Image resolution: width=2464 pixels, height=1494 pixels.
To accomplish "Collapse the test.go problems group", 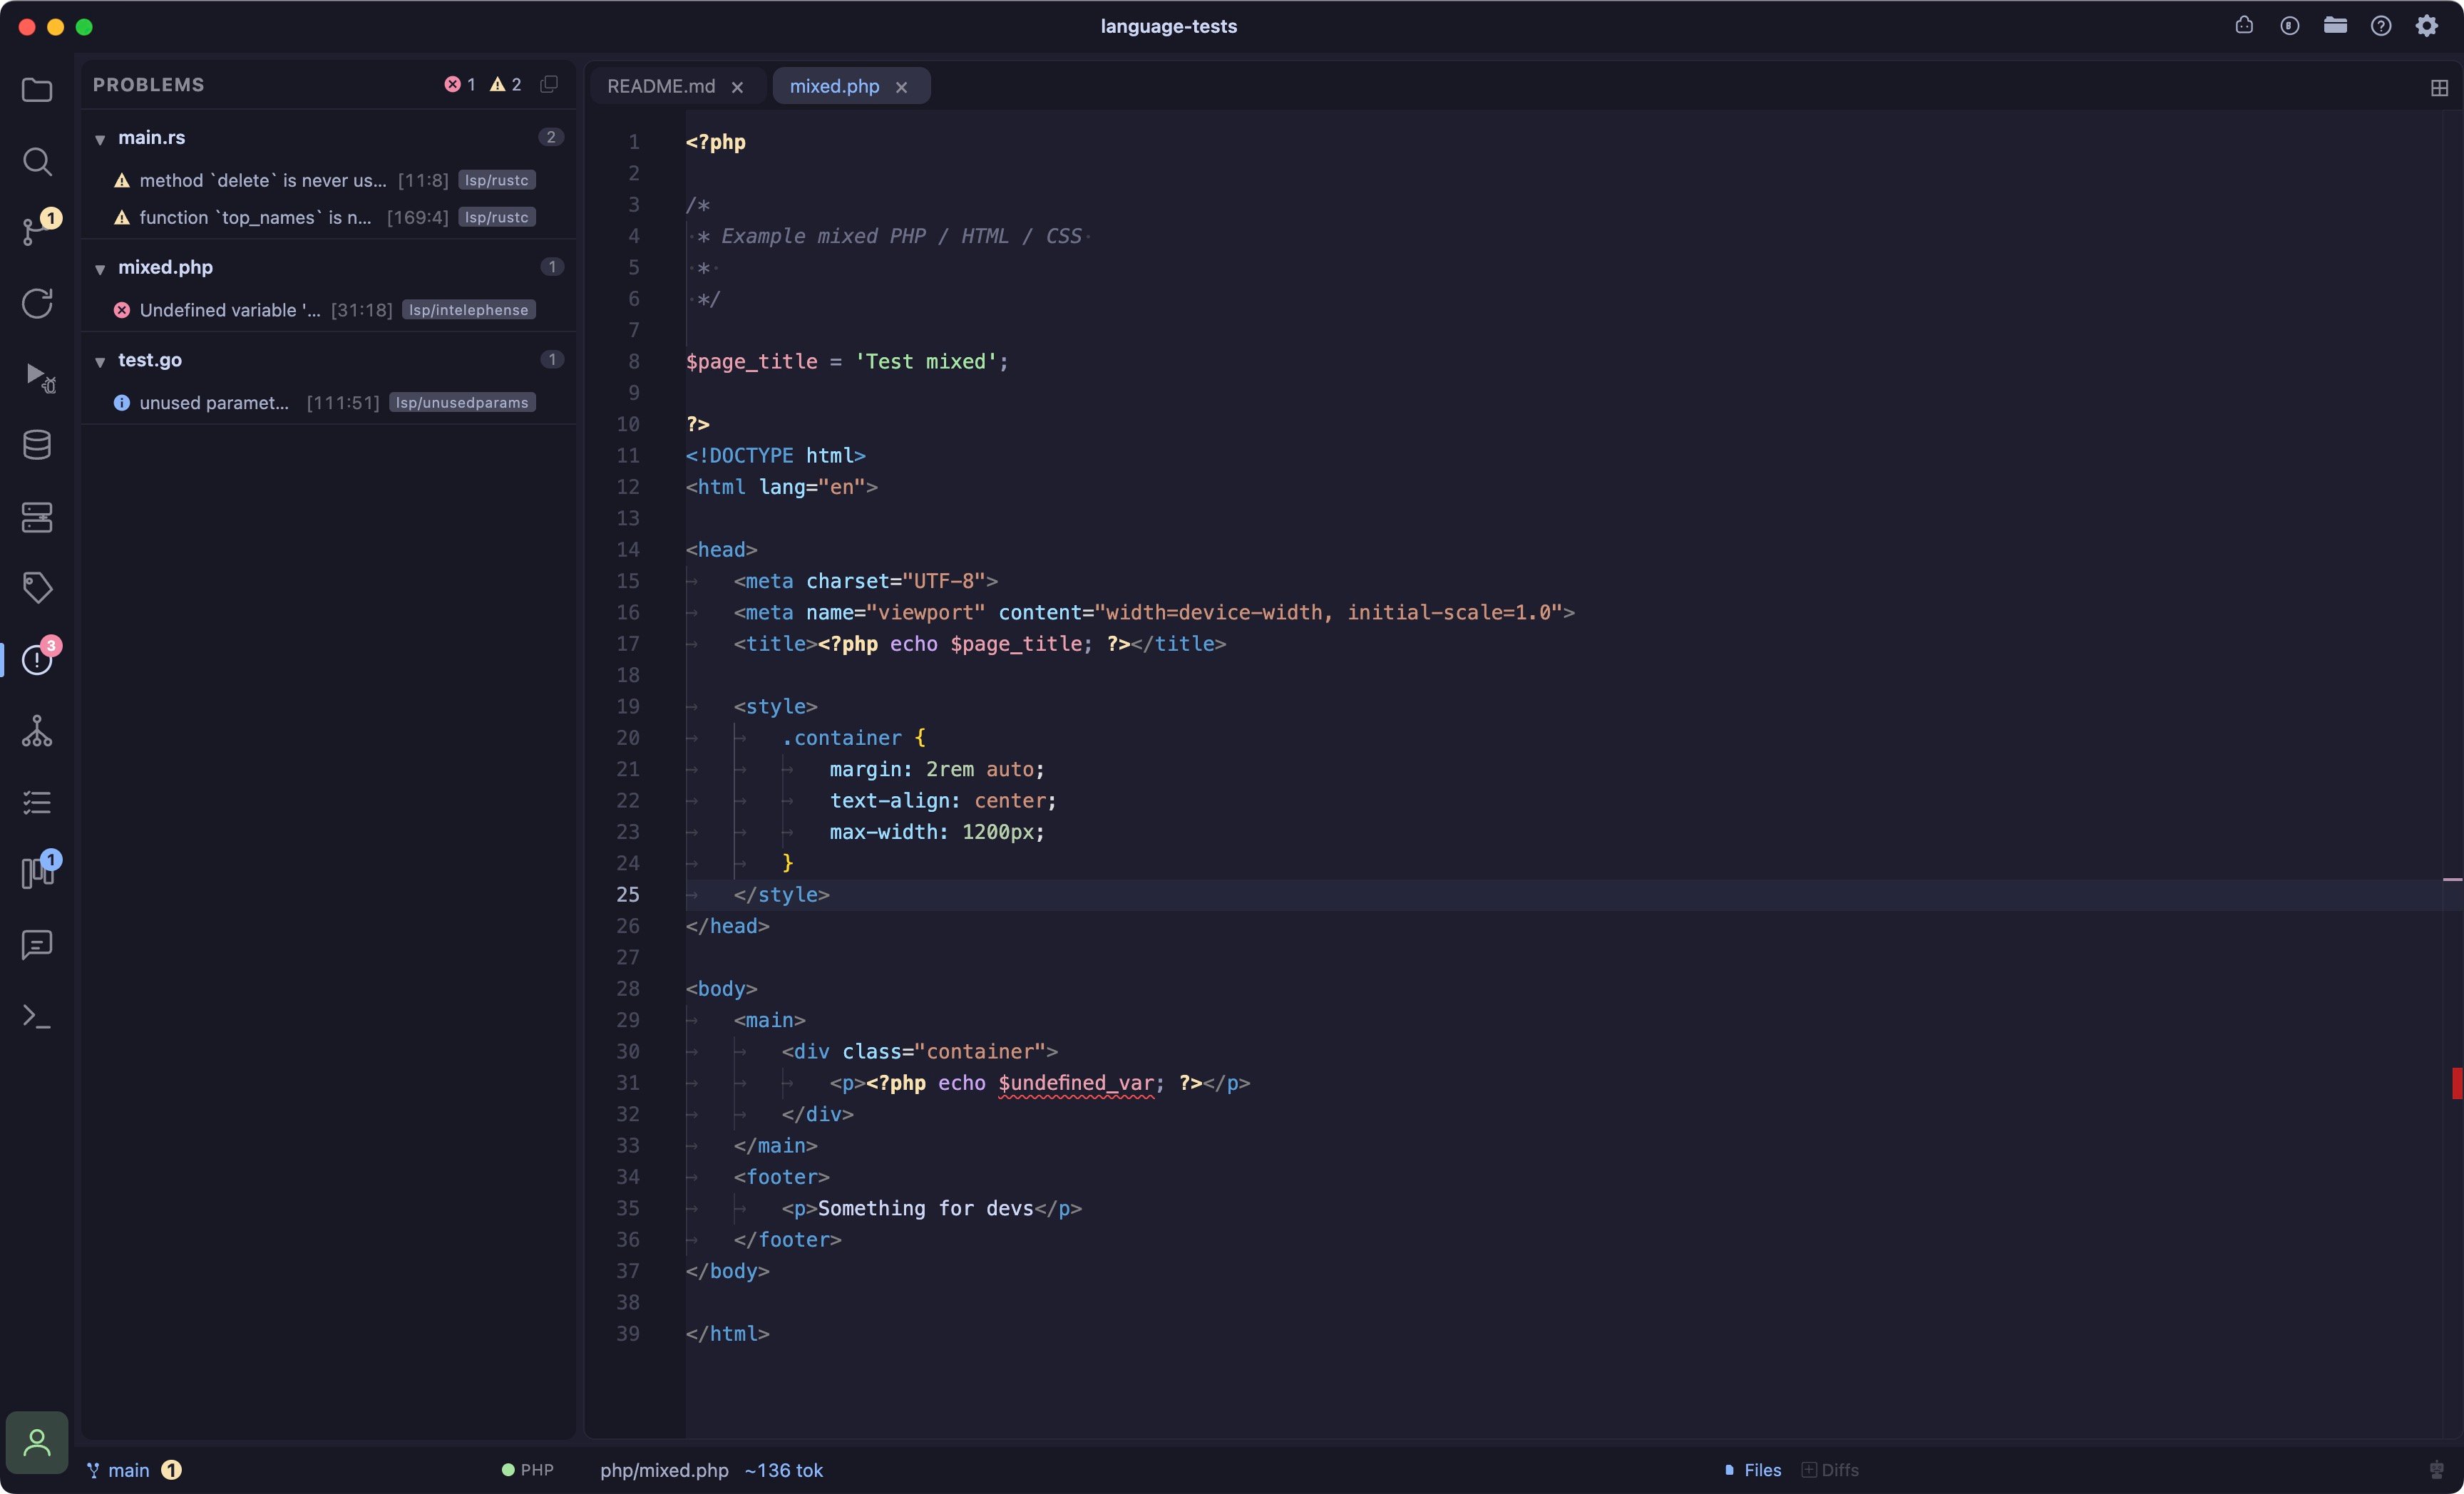I will pyautogui.click(x=100, y=361).
